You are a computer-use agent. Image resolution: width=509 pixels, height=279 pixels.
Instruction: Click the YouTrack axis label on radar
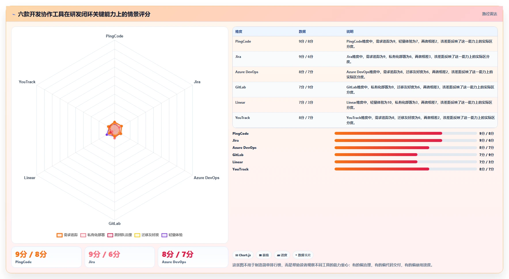click(27, 82)
